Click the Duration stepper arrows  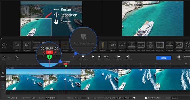click(56, 98)
